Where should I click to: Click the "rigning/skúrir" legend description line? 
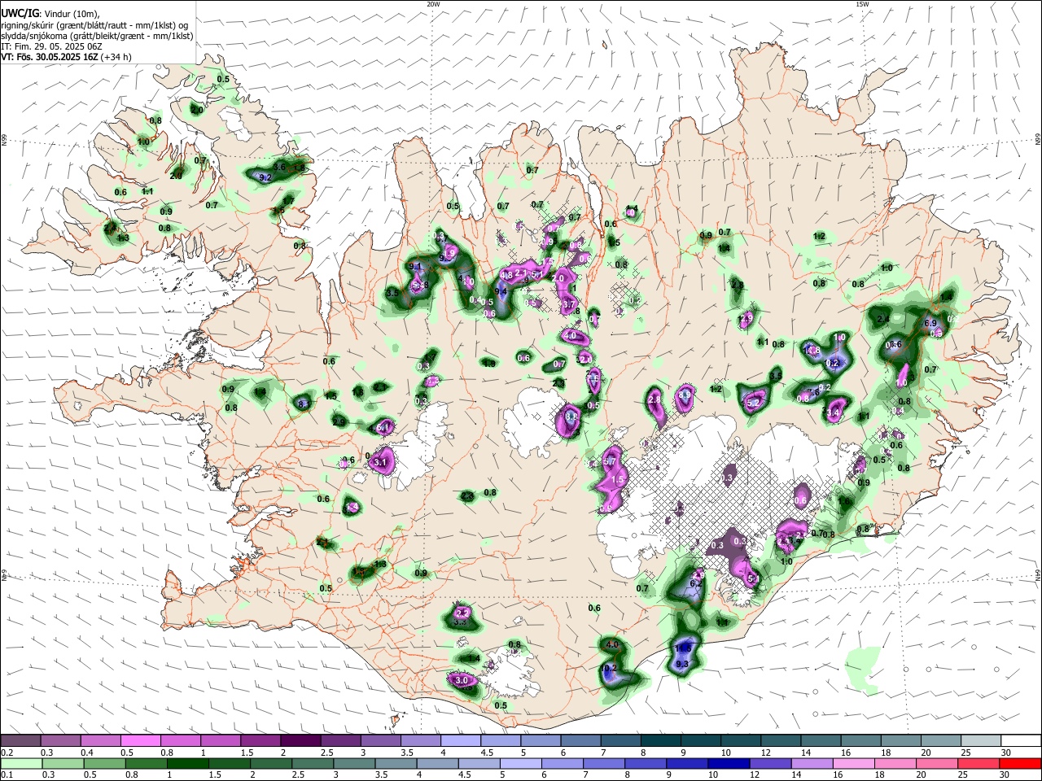pyautogui.click(x=95, y=25)
